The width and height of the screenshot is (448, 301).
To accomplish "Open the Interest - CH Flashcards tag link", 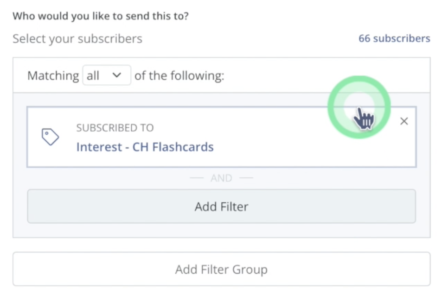I will click(145, 147).
